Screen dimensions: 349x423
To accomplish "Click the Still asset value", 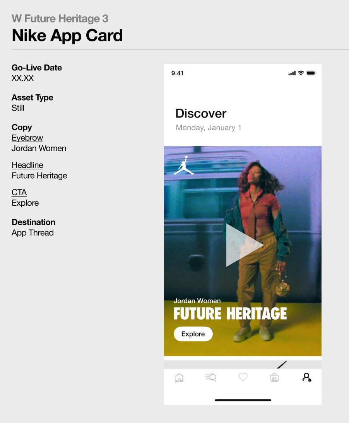I will [x=18, y=108].
